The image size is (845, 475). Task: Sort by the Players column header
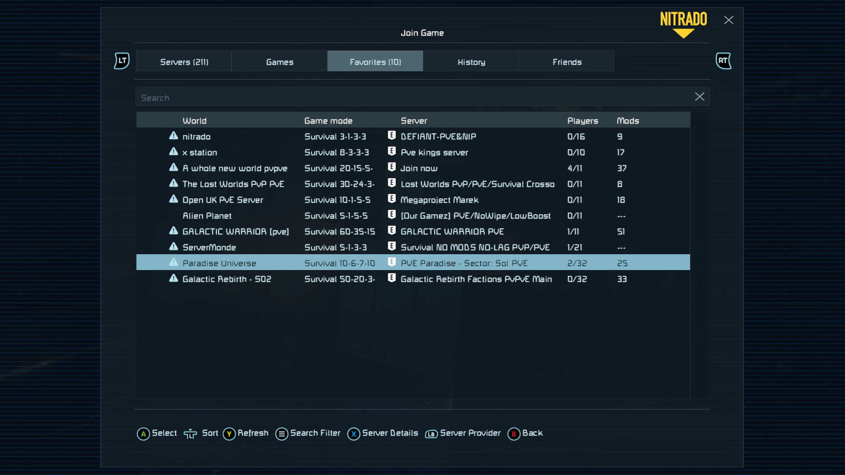coord(583,121)
